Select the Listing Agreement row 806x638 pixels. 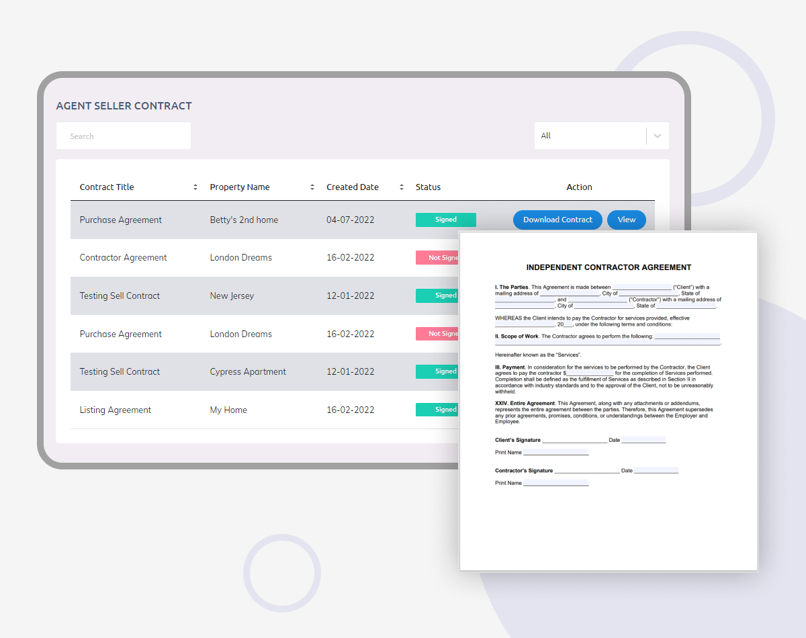coord(116,410)
